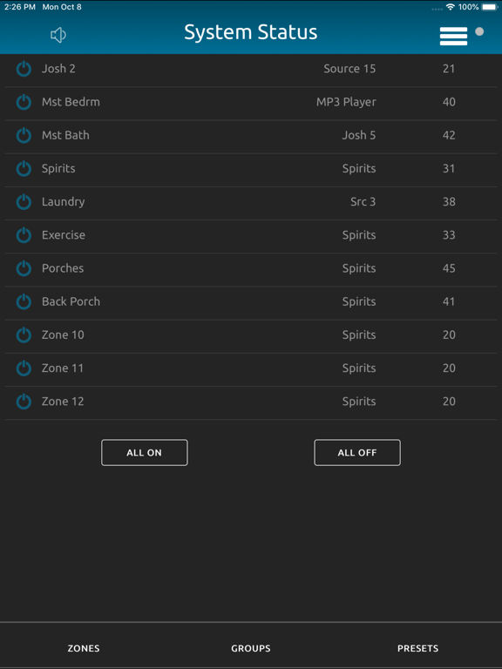The height and width of the screenshot is (669, 502).
Task: Tap volume value 31 for Spirits zone
Action: click(x=449, y=168)
